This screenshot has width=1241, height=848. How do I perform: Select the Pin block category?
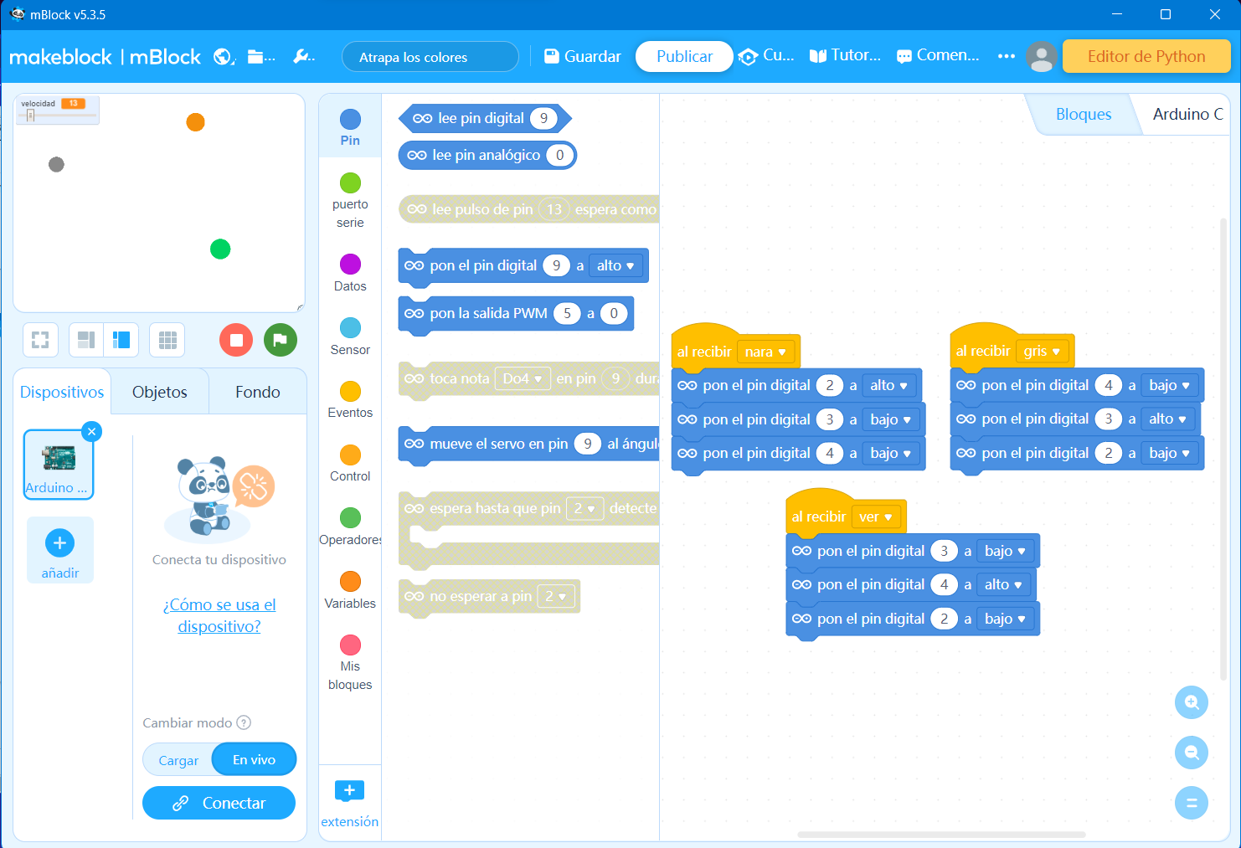(350, 128)
